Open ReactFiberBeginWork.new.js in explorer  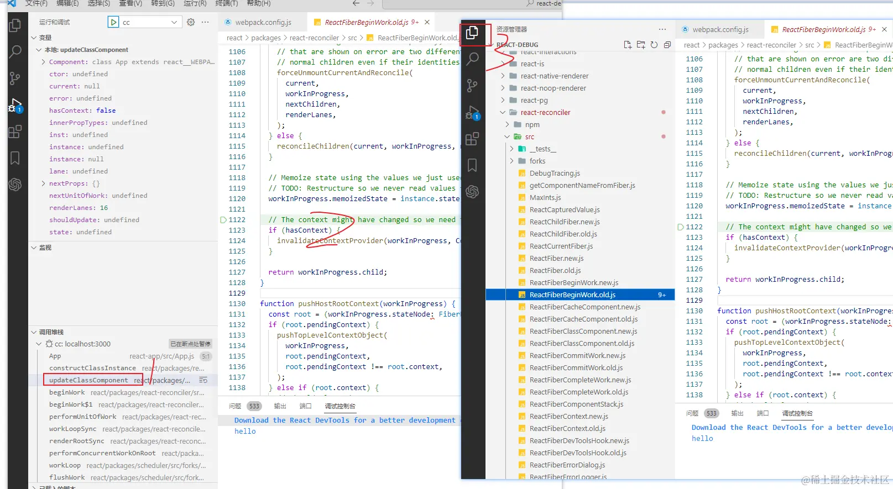(x=574, y=282)
